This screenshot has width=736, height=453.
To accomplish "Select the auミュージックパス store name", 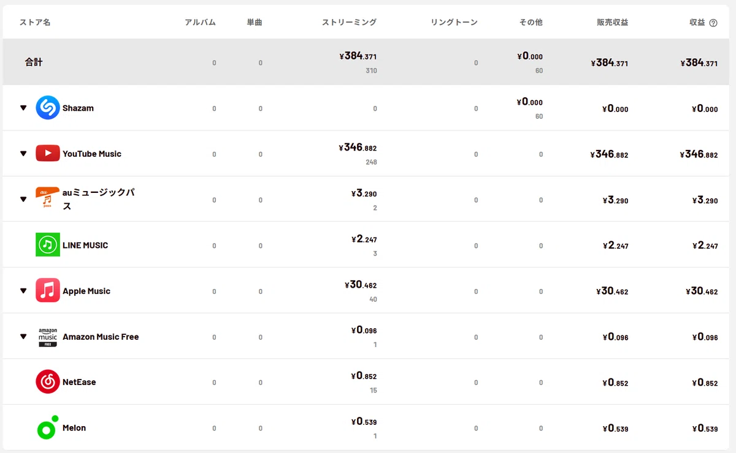I will pos(99,200).
